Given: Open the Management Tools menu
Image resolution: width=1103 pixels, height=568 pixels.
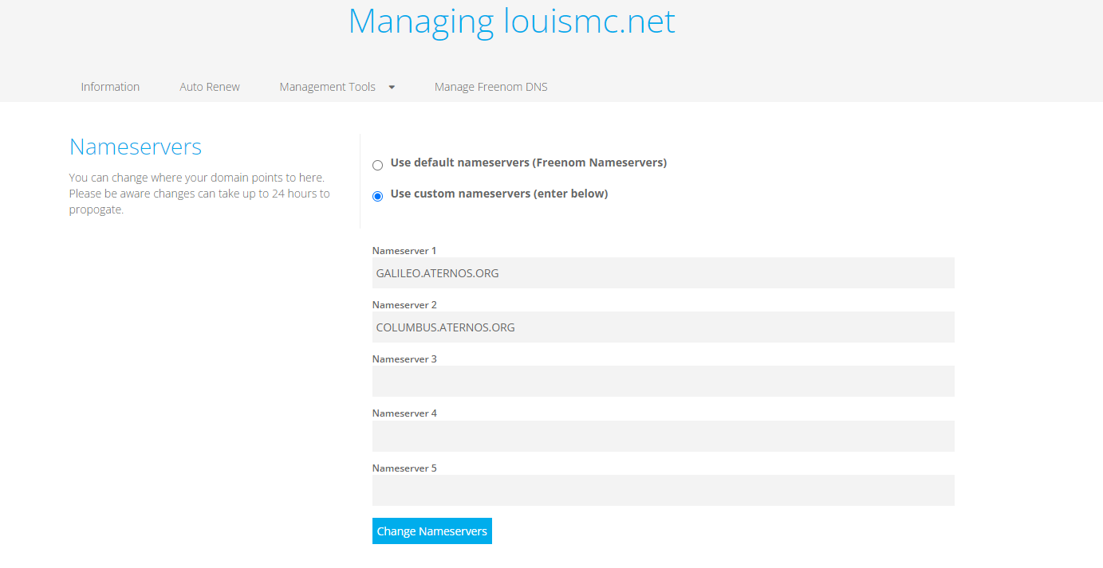Looking at the screenshot, I should point(328,87).
